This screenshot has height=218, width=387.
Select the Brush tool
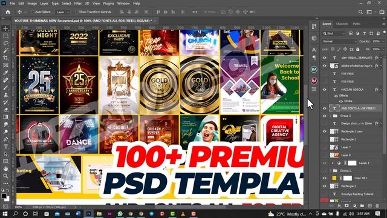tap(5, 88)
